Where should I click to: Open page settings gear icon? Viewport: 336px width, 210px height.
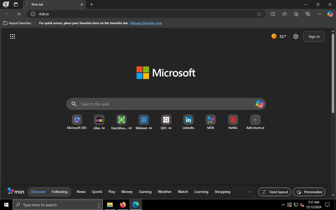(296, 36)
